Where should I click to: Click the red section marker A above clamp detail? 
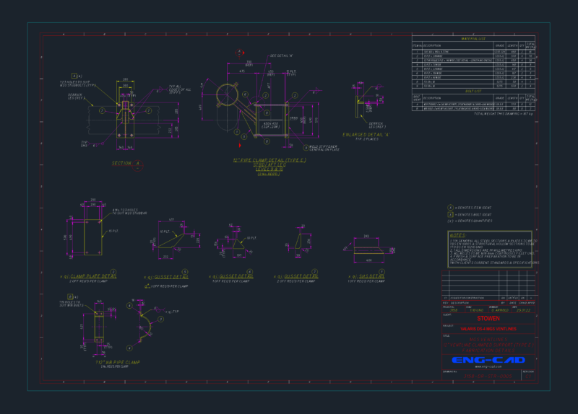pyautogui.click(x=240, y=53)
